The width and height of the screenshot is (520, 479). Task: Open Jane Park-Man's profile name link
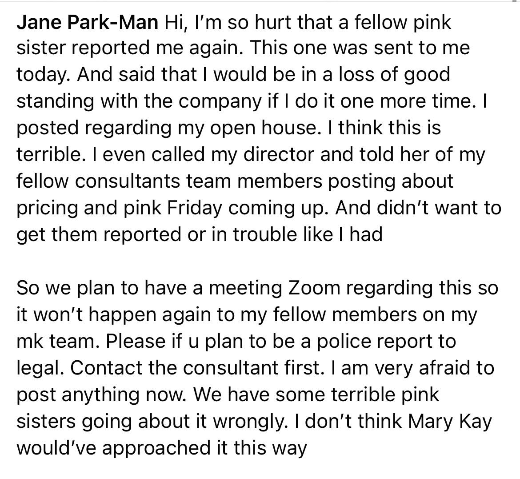(88, 22)
